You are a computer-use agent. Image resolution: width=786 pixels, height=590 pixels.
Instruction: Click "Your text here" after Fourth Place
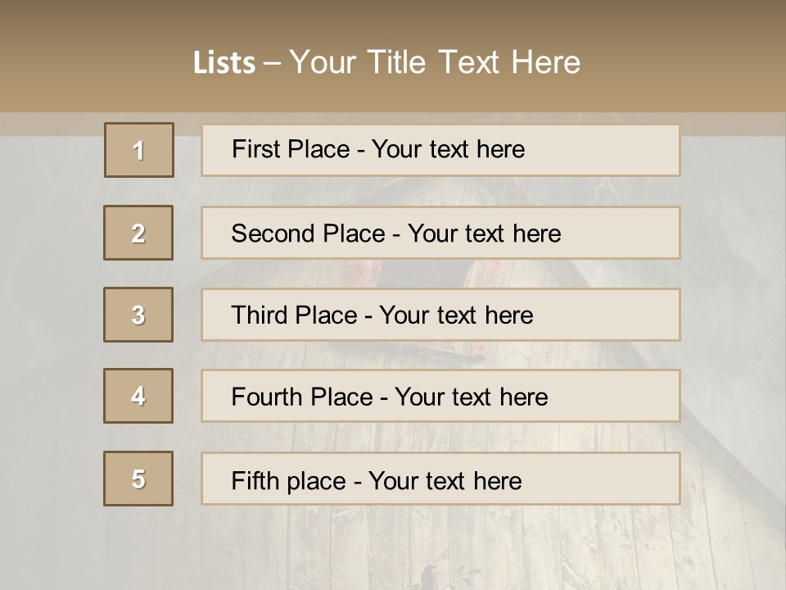(x=471, y=397)
